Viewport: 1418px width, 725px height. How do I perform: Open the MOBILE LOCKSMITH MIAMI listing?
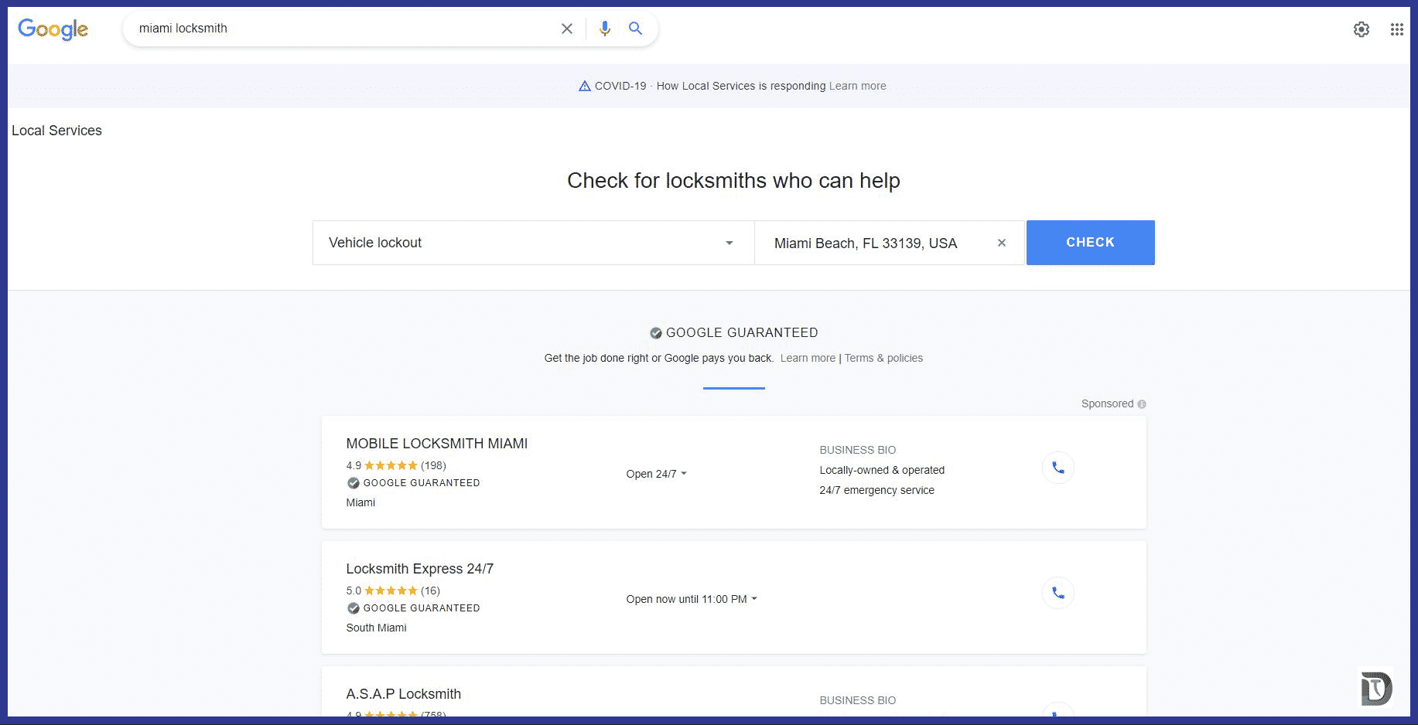tap(436, 444)
